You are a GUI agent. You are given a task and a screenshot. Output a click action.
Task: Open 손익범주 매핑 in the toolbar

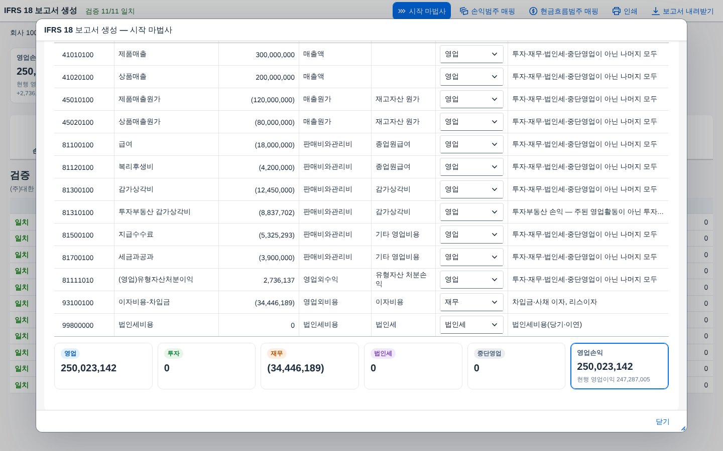pos(488,11)
